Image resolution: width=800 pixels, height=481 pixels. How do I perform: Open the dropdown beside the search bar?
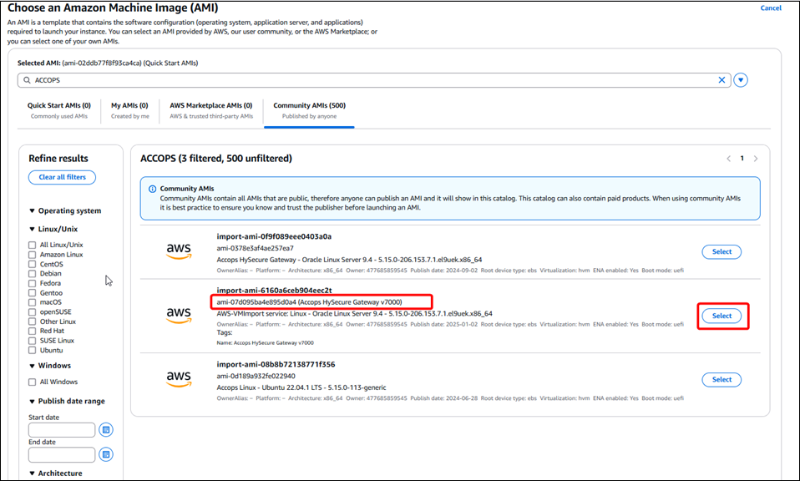(741, 80)
